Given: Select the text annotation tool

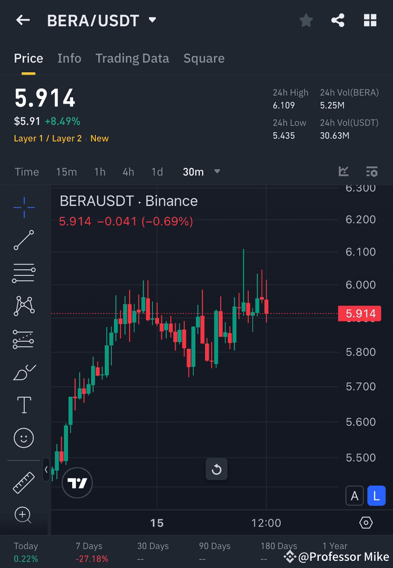Looking at the screenshot, I should [x=23, y=405].
